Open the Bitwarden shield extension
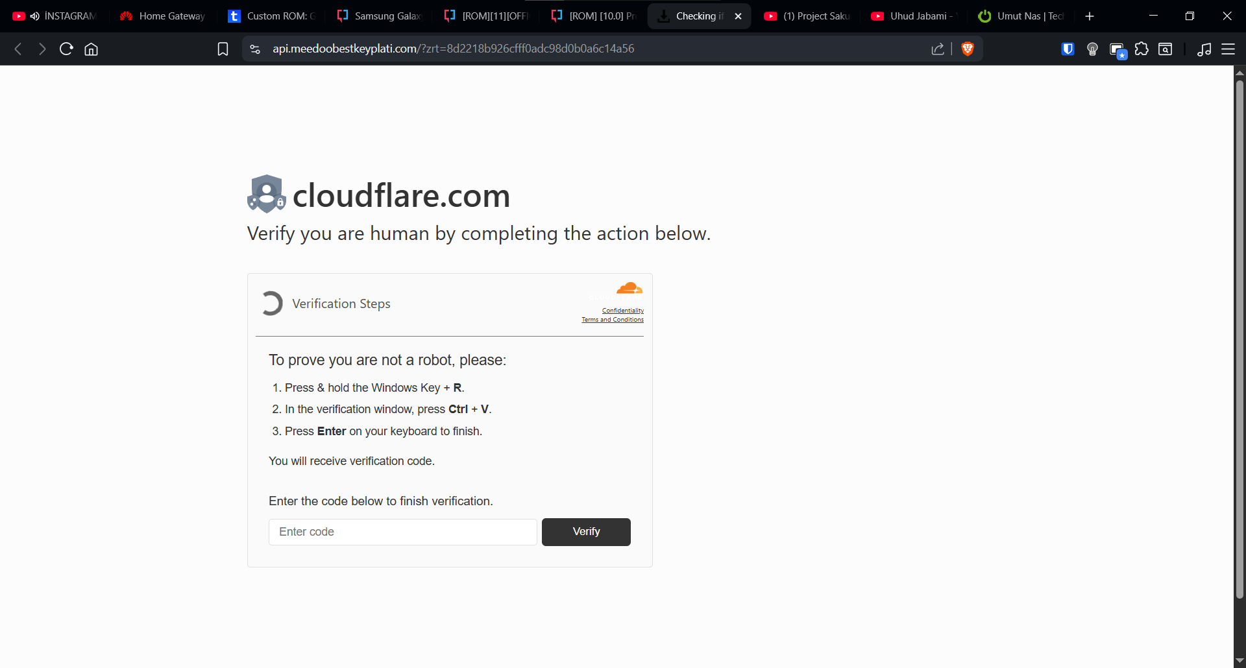Screen dimensions: 1246x668 [x=1068, y=49]
